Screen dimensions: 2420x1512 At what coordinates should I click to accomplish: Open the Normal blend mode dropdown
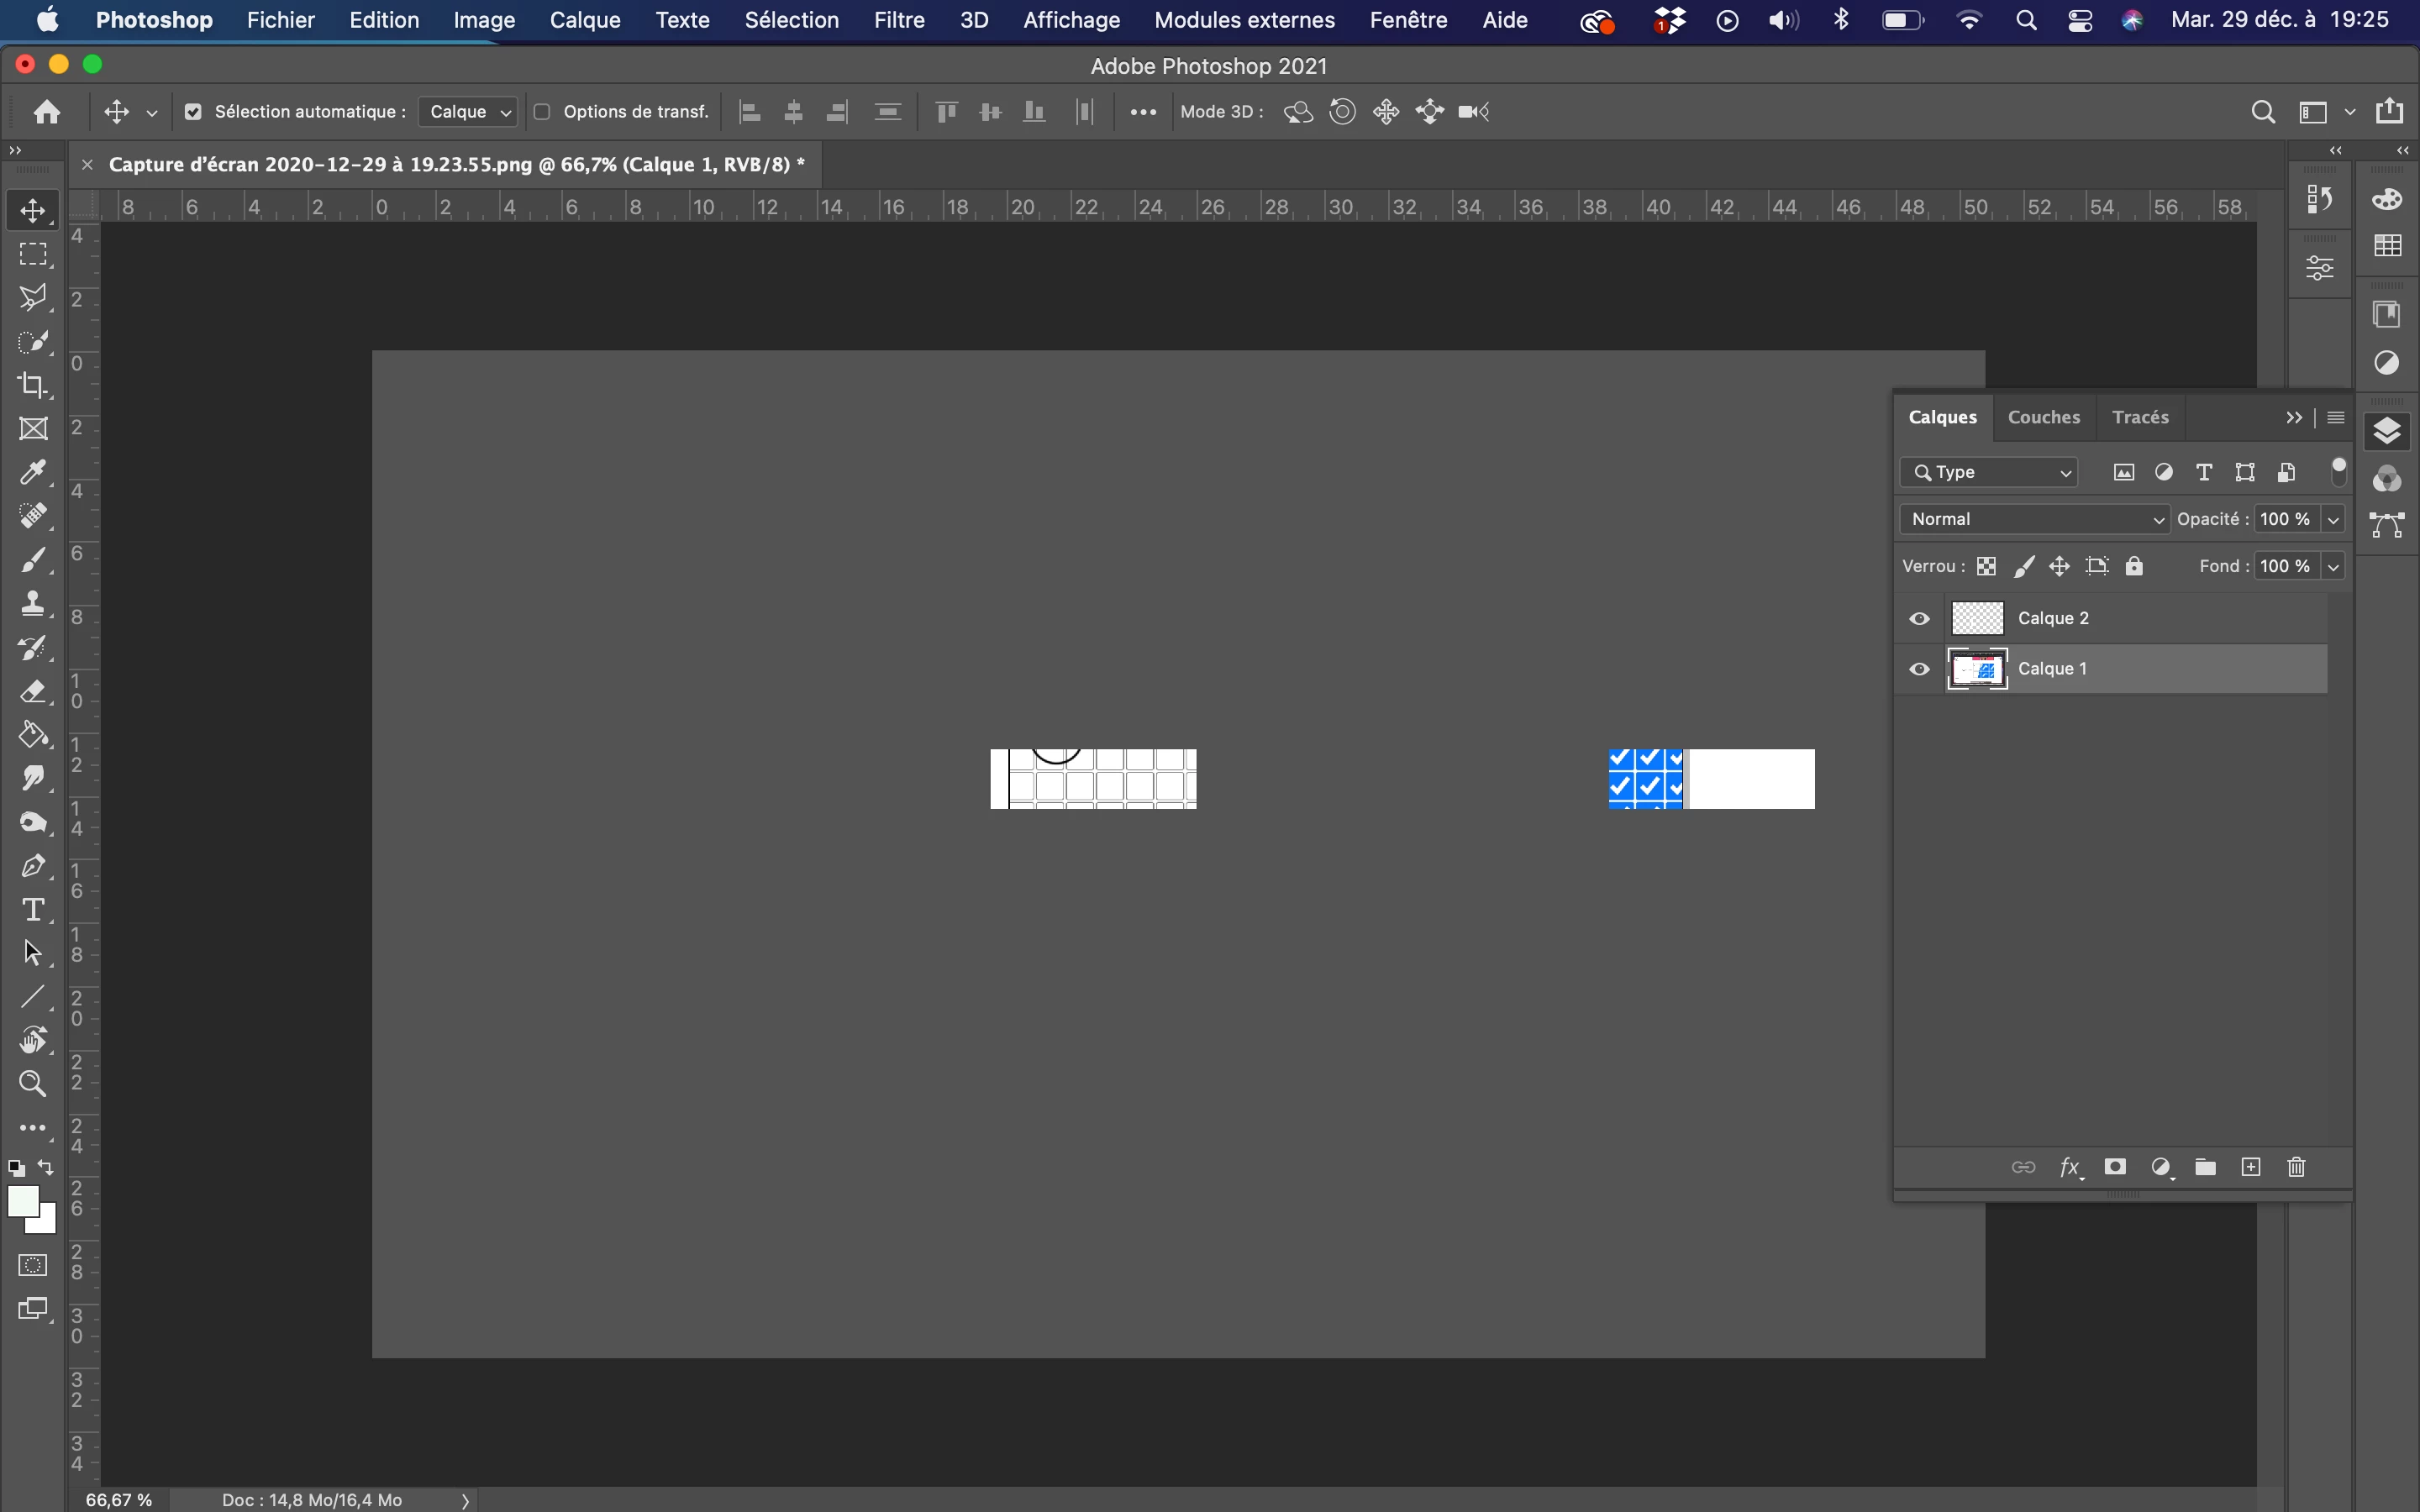pos(2035,519)
